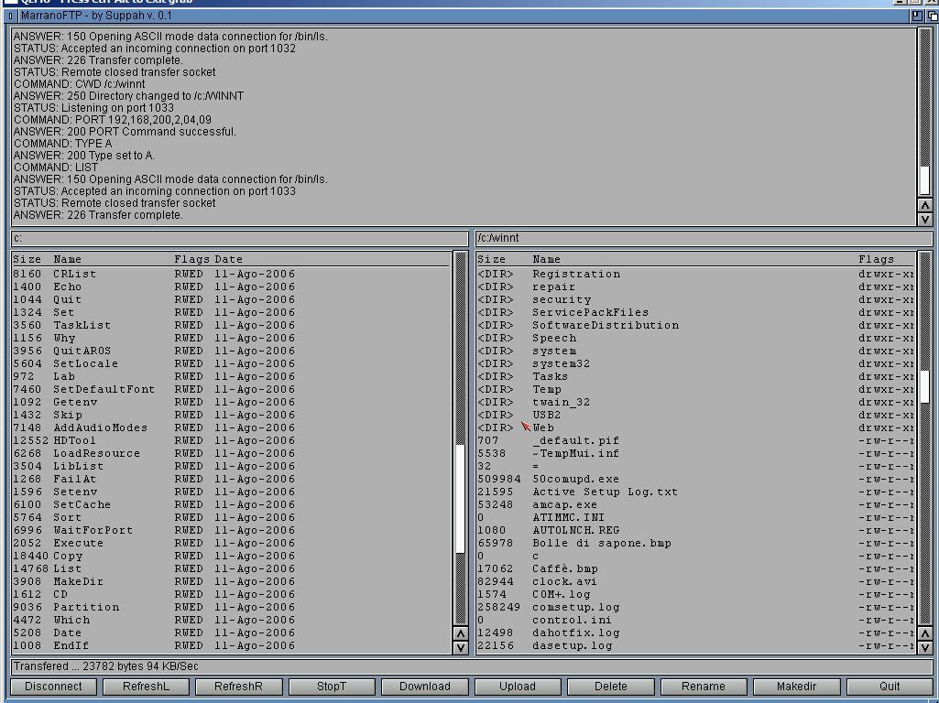The height and width of the screenshot is (703, 939).
Task: Refresh the local list with RefreshL
Action: click(147, 687)
